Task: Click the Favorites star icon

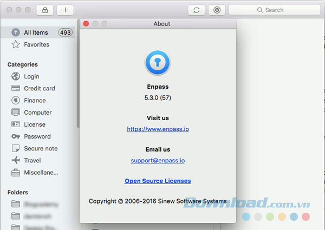Action: pos(16,44)
